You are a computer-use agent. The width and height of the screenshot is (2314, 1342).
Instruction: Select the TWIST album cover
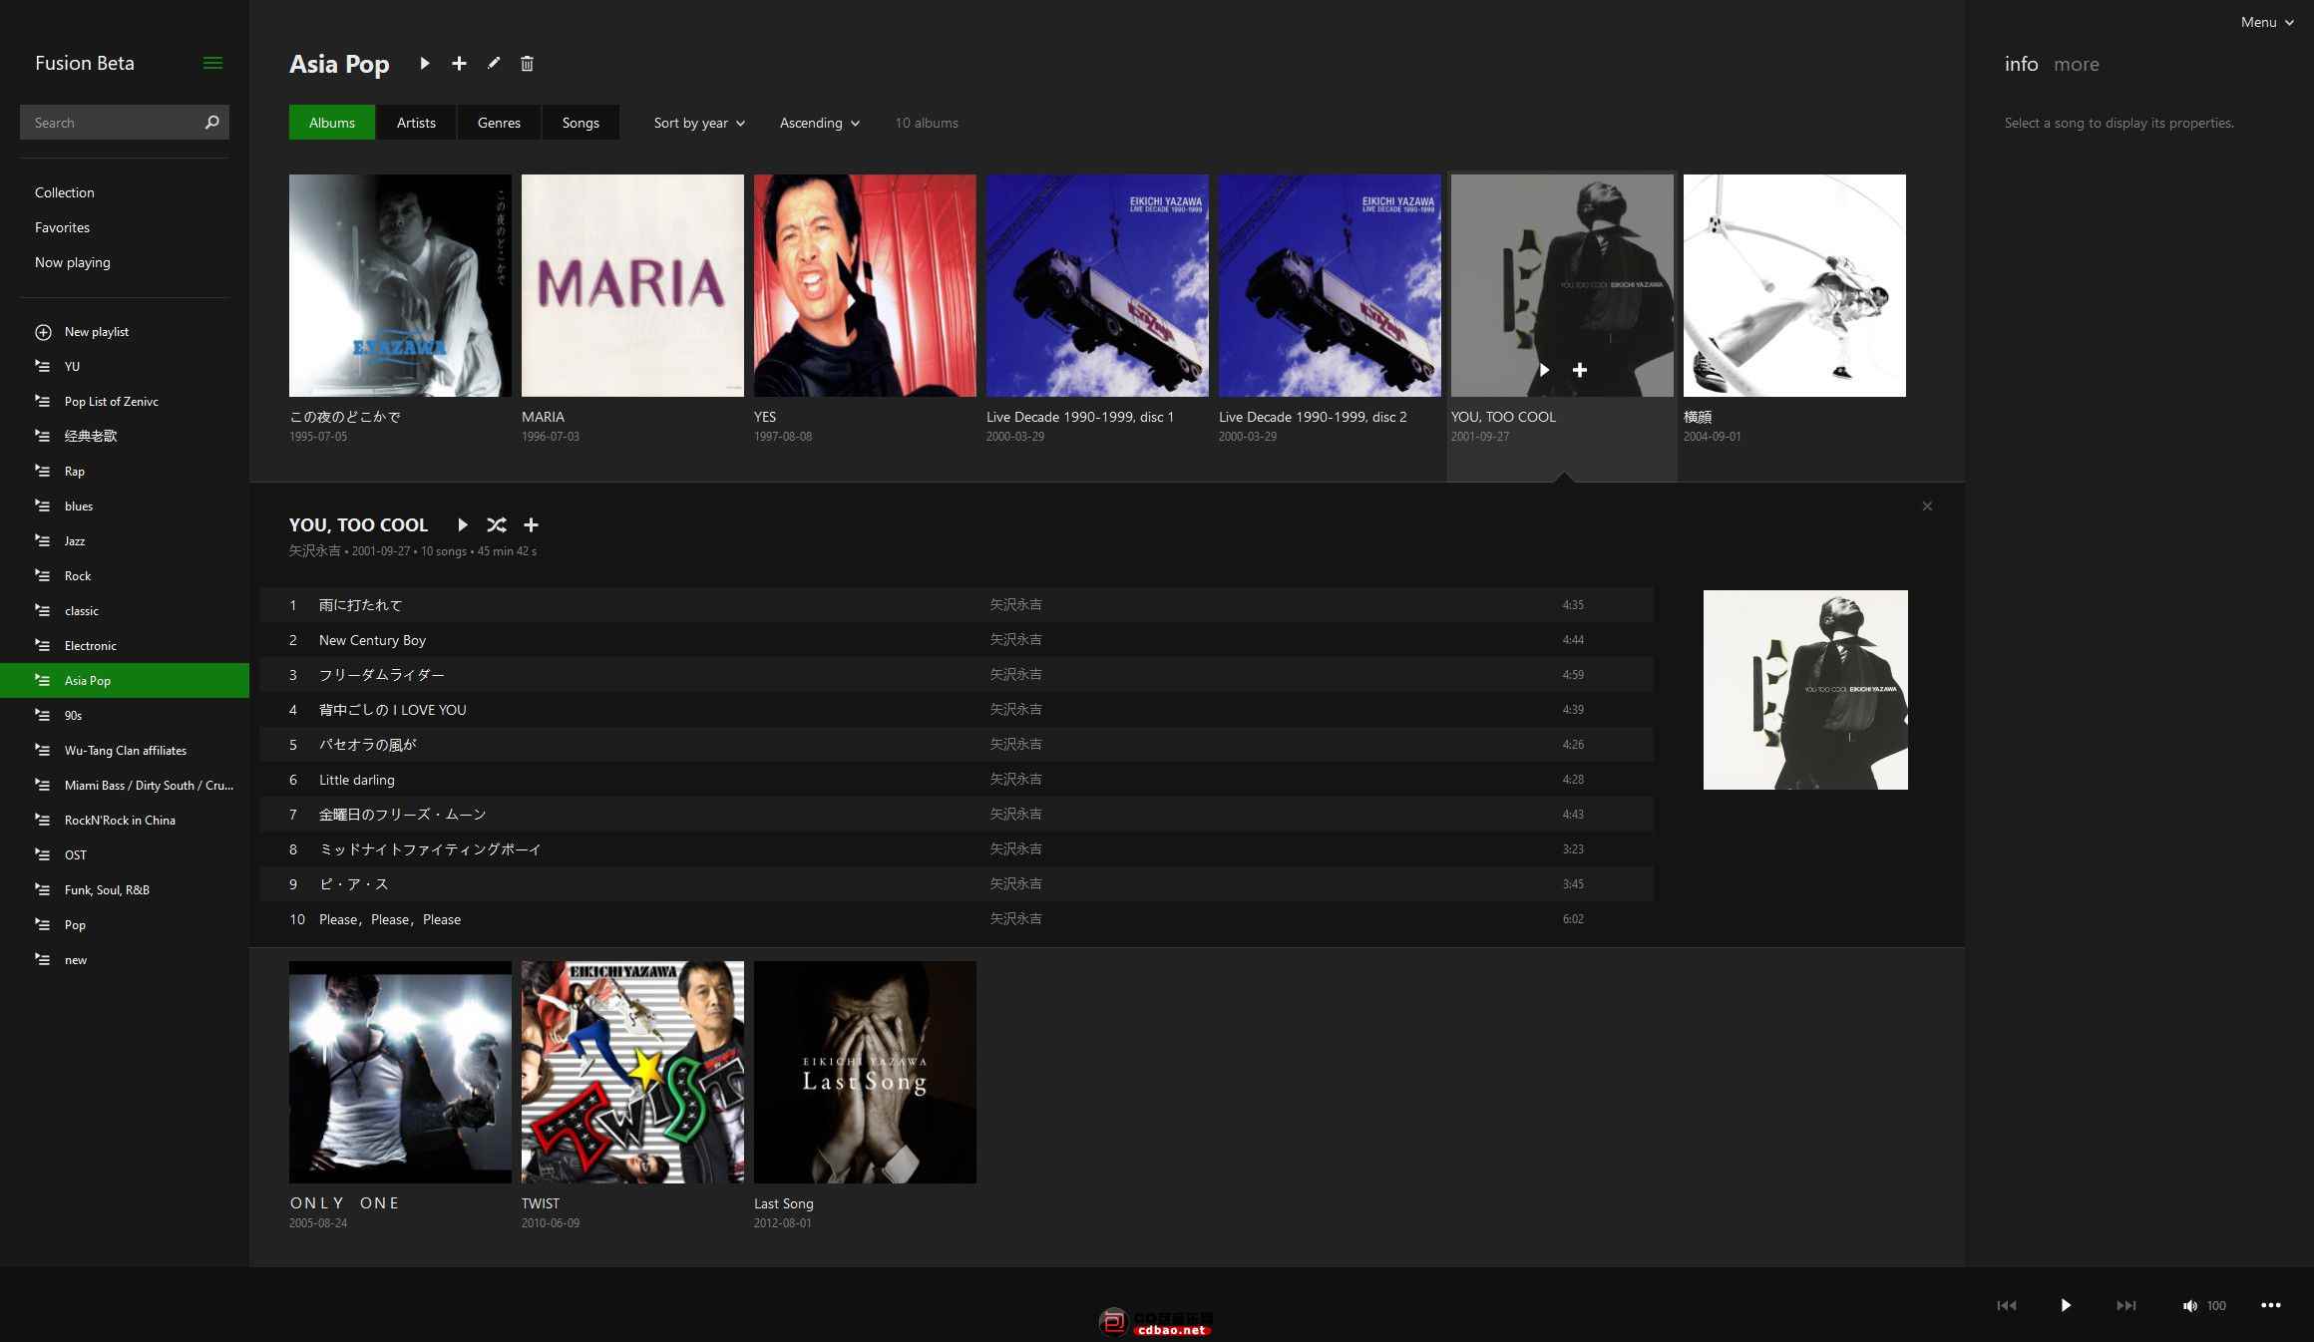click(x=632, y=1072)
